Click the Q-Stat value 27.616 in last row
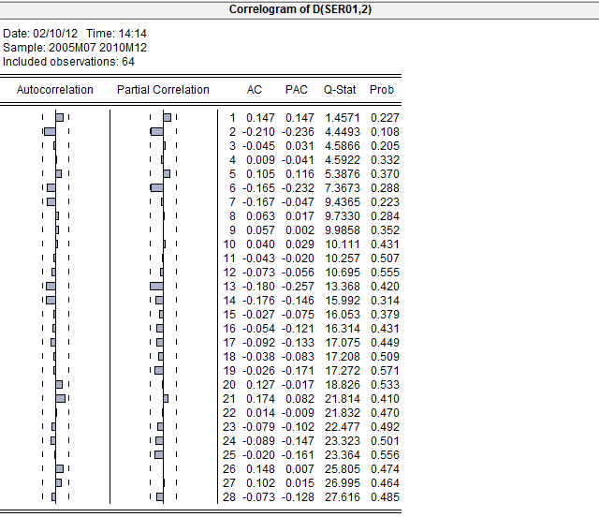Screen dimensions: 599x532 [340, 496]
